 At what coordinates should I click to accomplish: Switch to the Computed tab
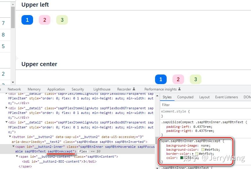click(x=185, y=97)
